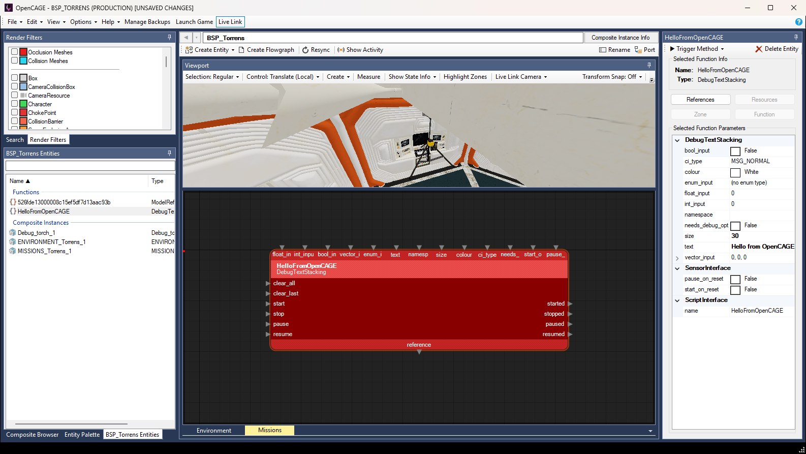Toggle the needs_debug_opt checkbox
806x454 pixels.
735,226
